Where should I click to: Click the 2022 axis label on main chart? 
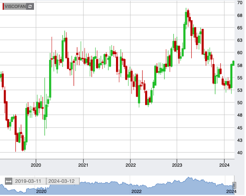(130, 165)
